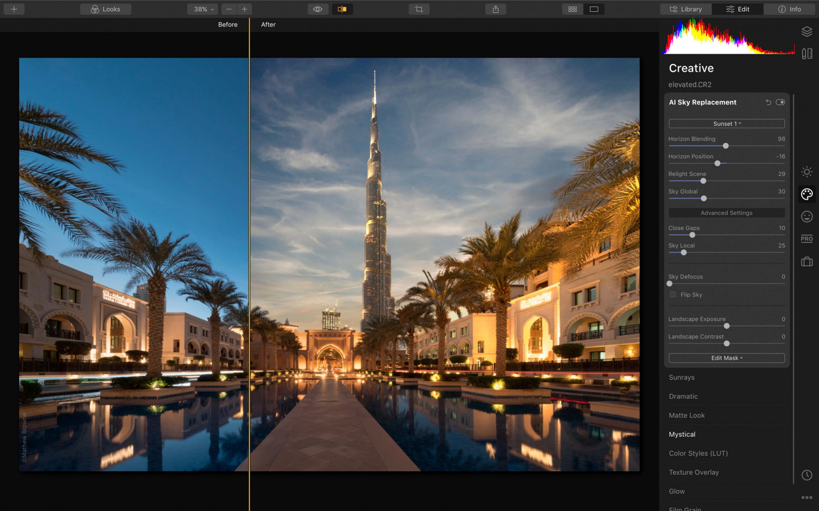Click the crop tool icon
This screenshot has width=819, height=511.
(419, 9)
